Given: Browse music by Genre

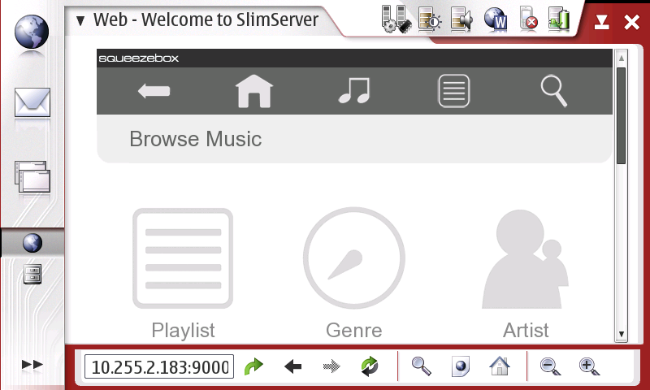Looking at the screenshot, I should click(x=353, y=272).
